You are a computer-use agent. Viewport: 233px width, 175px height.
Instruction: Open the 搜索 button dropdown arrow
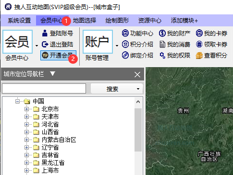[x=138, y=89]
